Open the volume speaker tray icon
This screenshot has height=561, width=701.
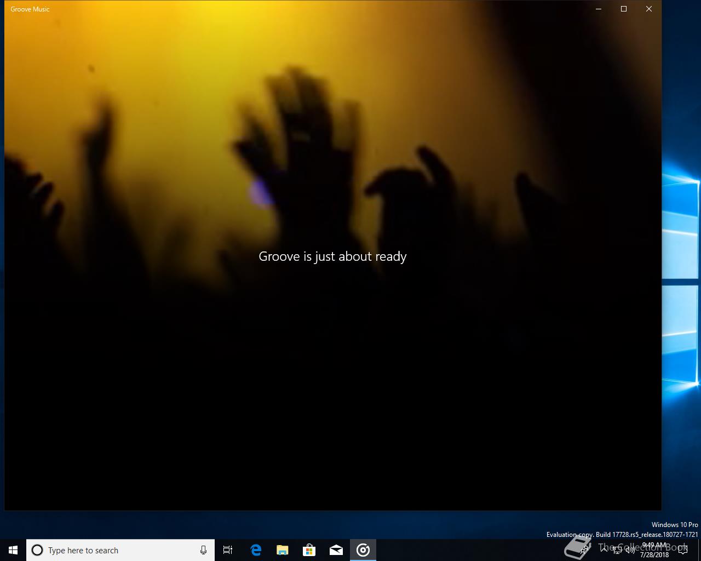click(630, 550)
